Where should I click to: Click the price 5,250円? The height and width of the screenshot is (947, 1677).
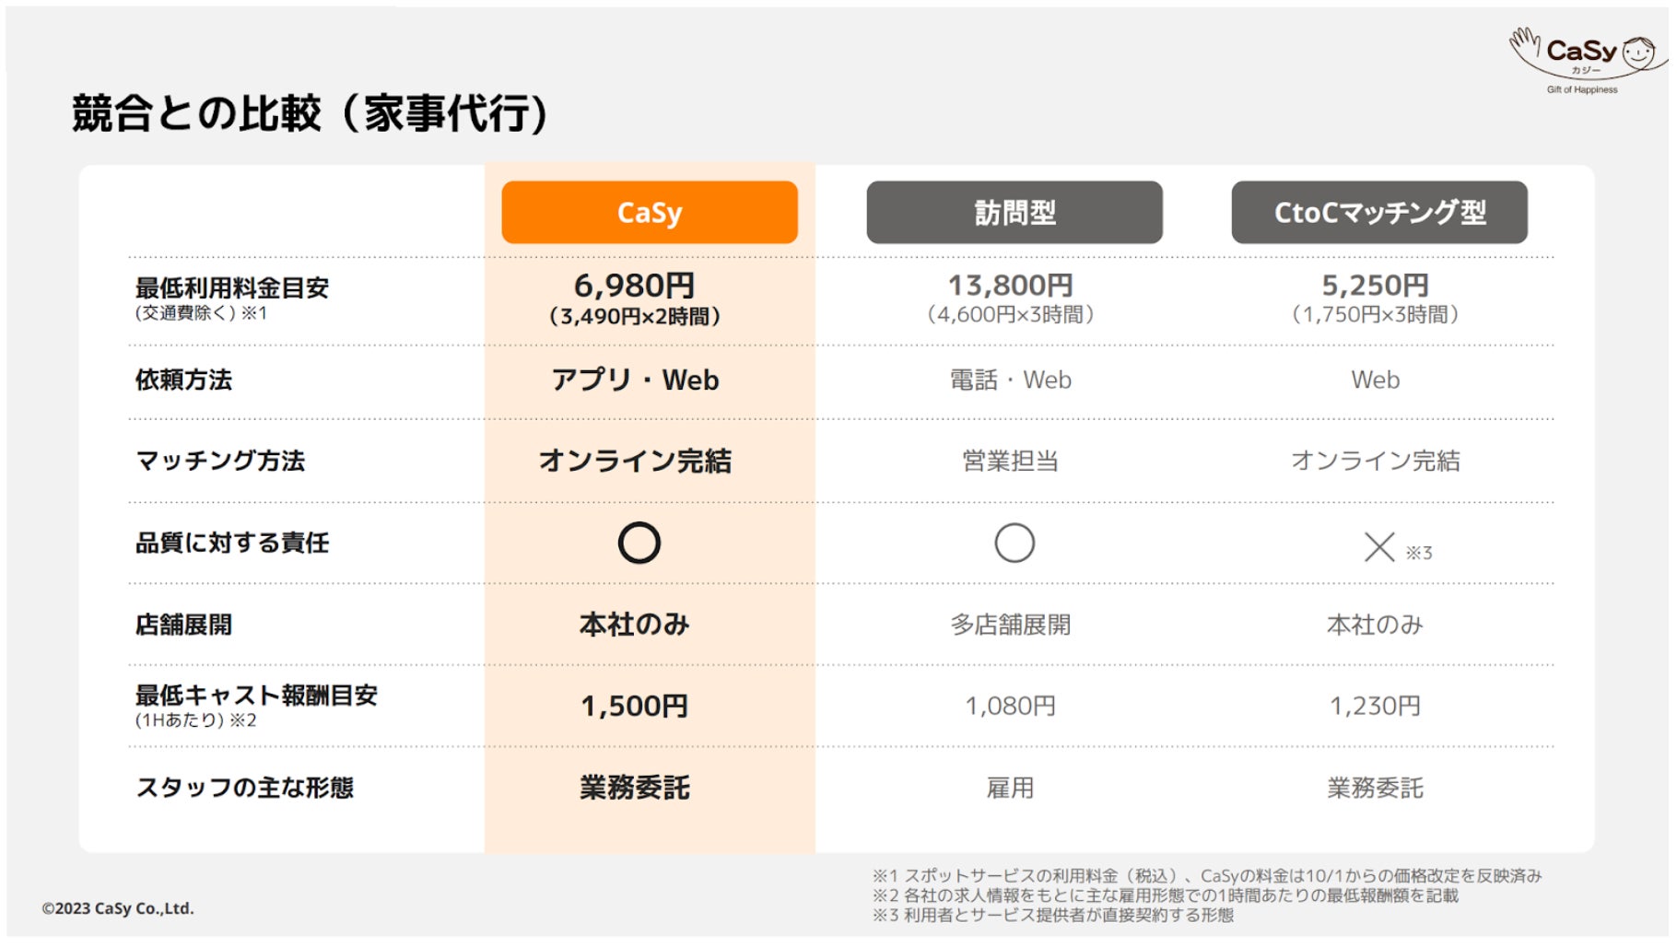[1375, 286]
